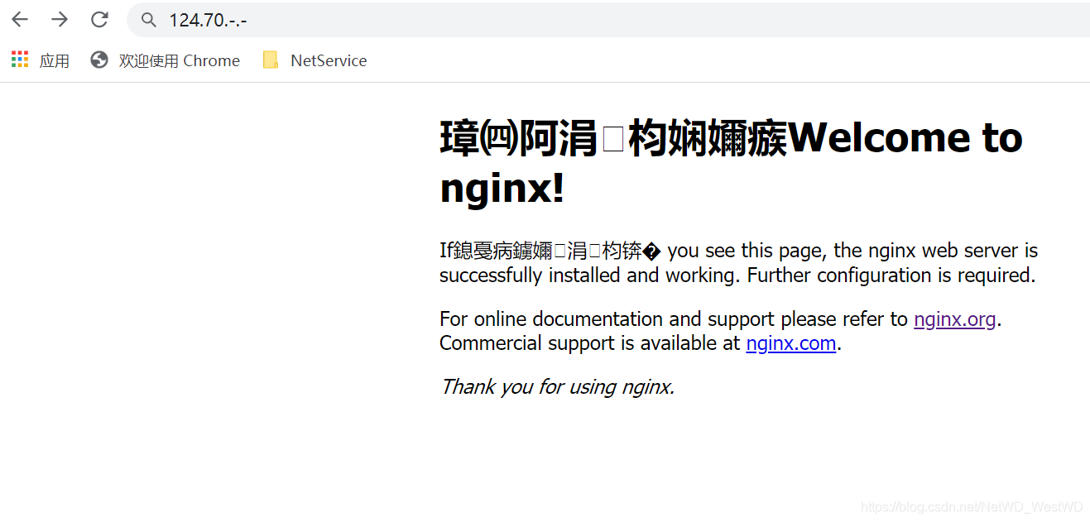Click 'successfully installed and working' paragraph line
The image size is (1090, 522).
tap(737, 275)
